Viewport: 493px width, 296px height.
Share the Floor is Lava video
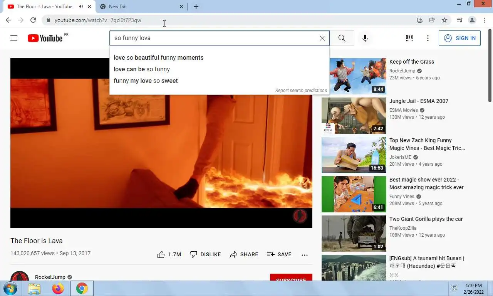coord(244,254)
